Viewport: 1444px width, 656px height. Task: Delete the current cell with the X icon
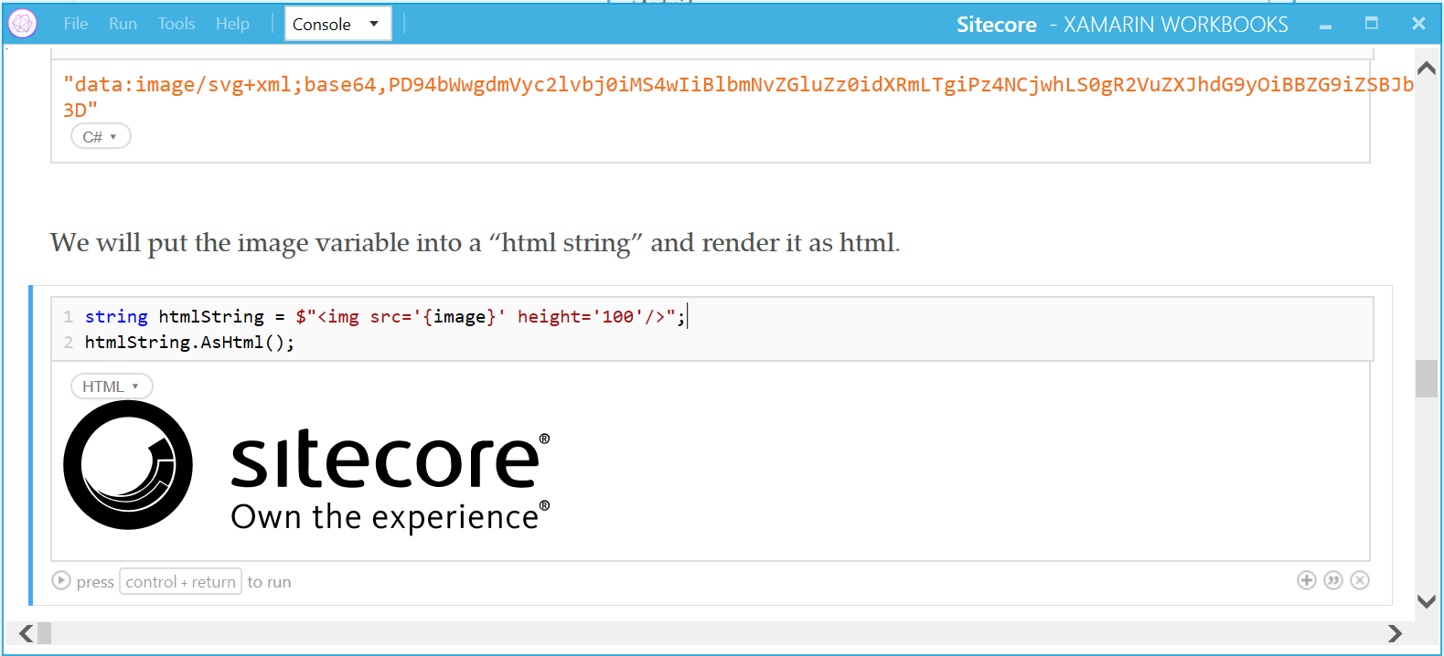[x=1360, y=580]
